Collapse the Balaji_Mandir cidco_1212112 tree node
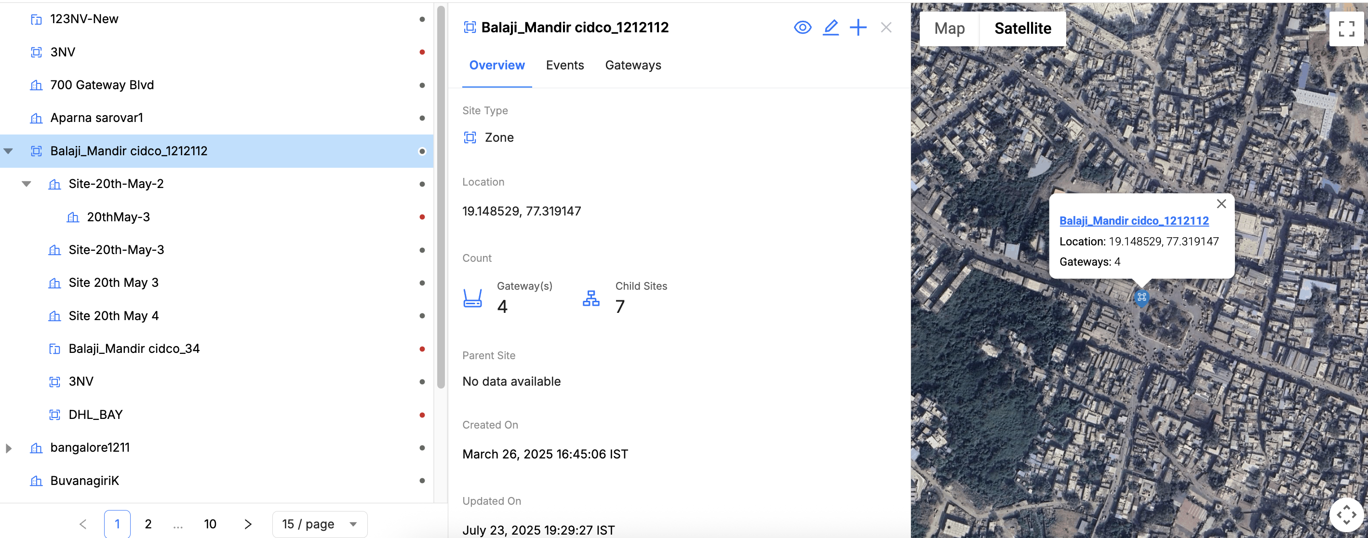 [9, 151]
